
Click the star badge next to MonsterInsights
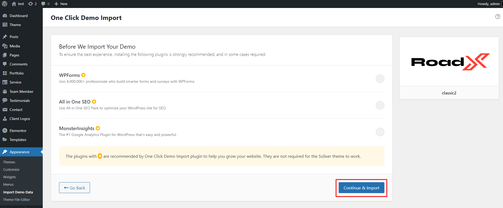click(98, 128)
